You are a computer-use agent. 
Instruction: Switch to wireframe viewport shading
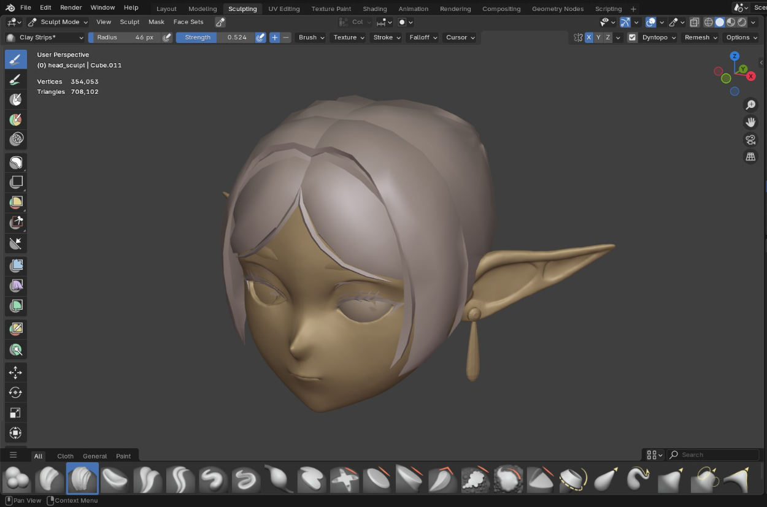pyautogui.click(x=709, y=22)
